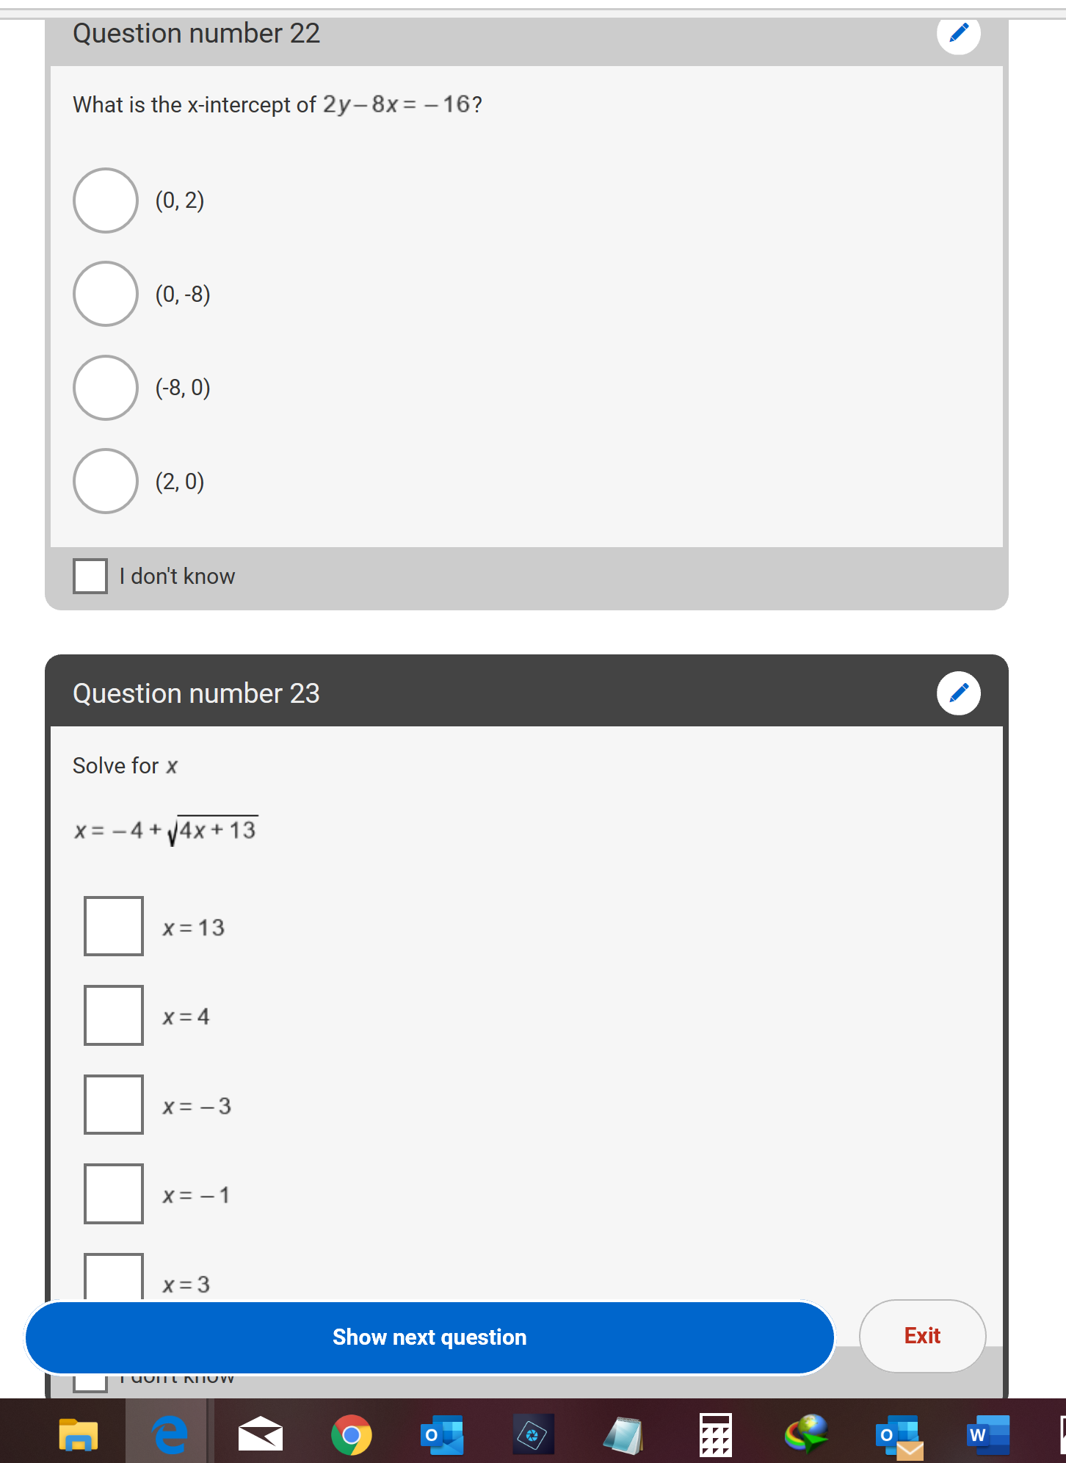Tick the x = 4 checkbox
The height and width of the screenshot is (1463, 1066).
[114, 1016]
